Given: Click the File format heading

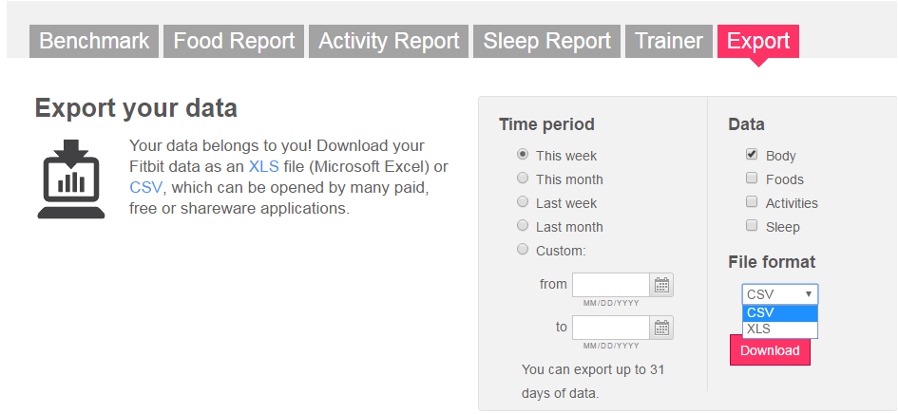Looking at the screenshot, I should point(772,262).
